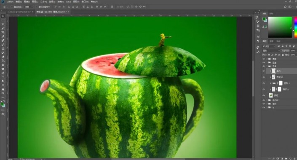Open the Character panel icon in side dock
Image resolution: width=297 pixels, height=160 pixels.
click(x=258, y=37)
